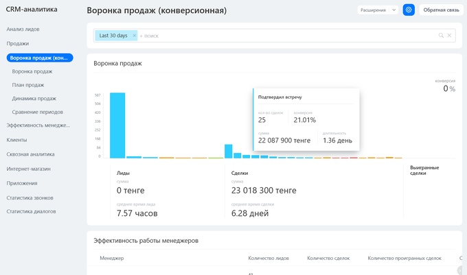Click the 1.36 день duration in tooltip

pyautogui.click(x=337, y=141)
